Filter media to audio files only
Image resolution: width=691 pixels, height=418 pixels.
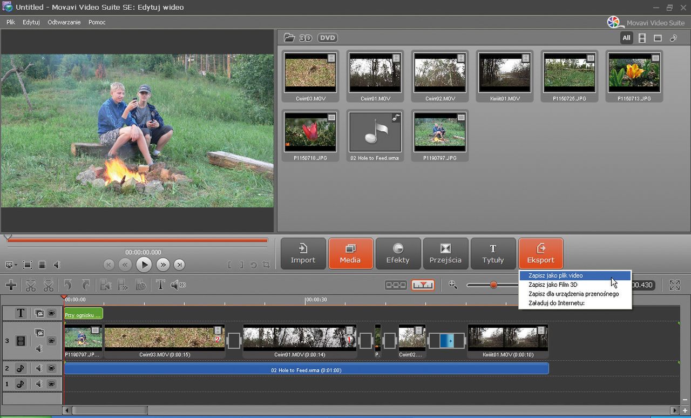(673, 38)
